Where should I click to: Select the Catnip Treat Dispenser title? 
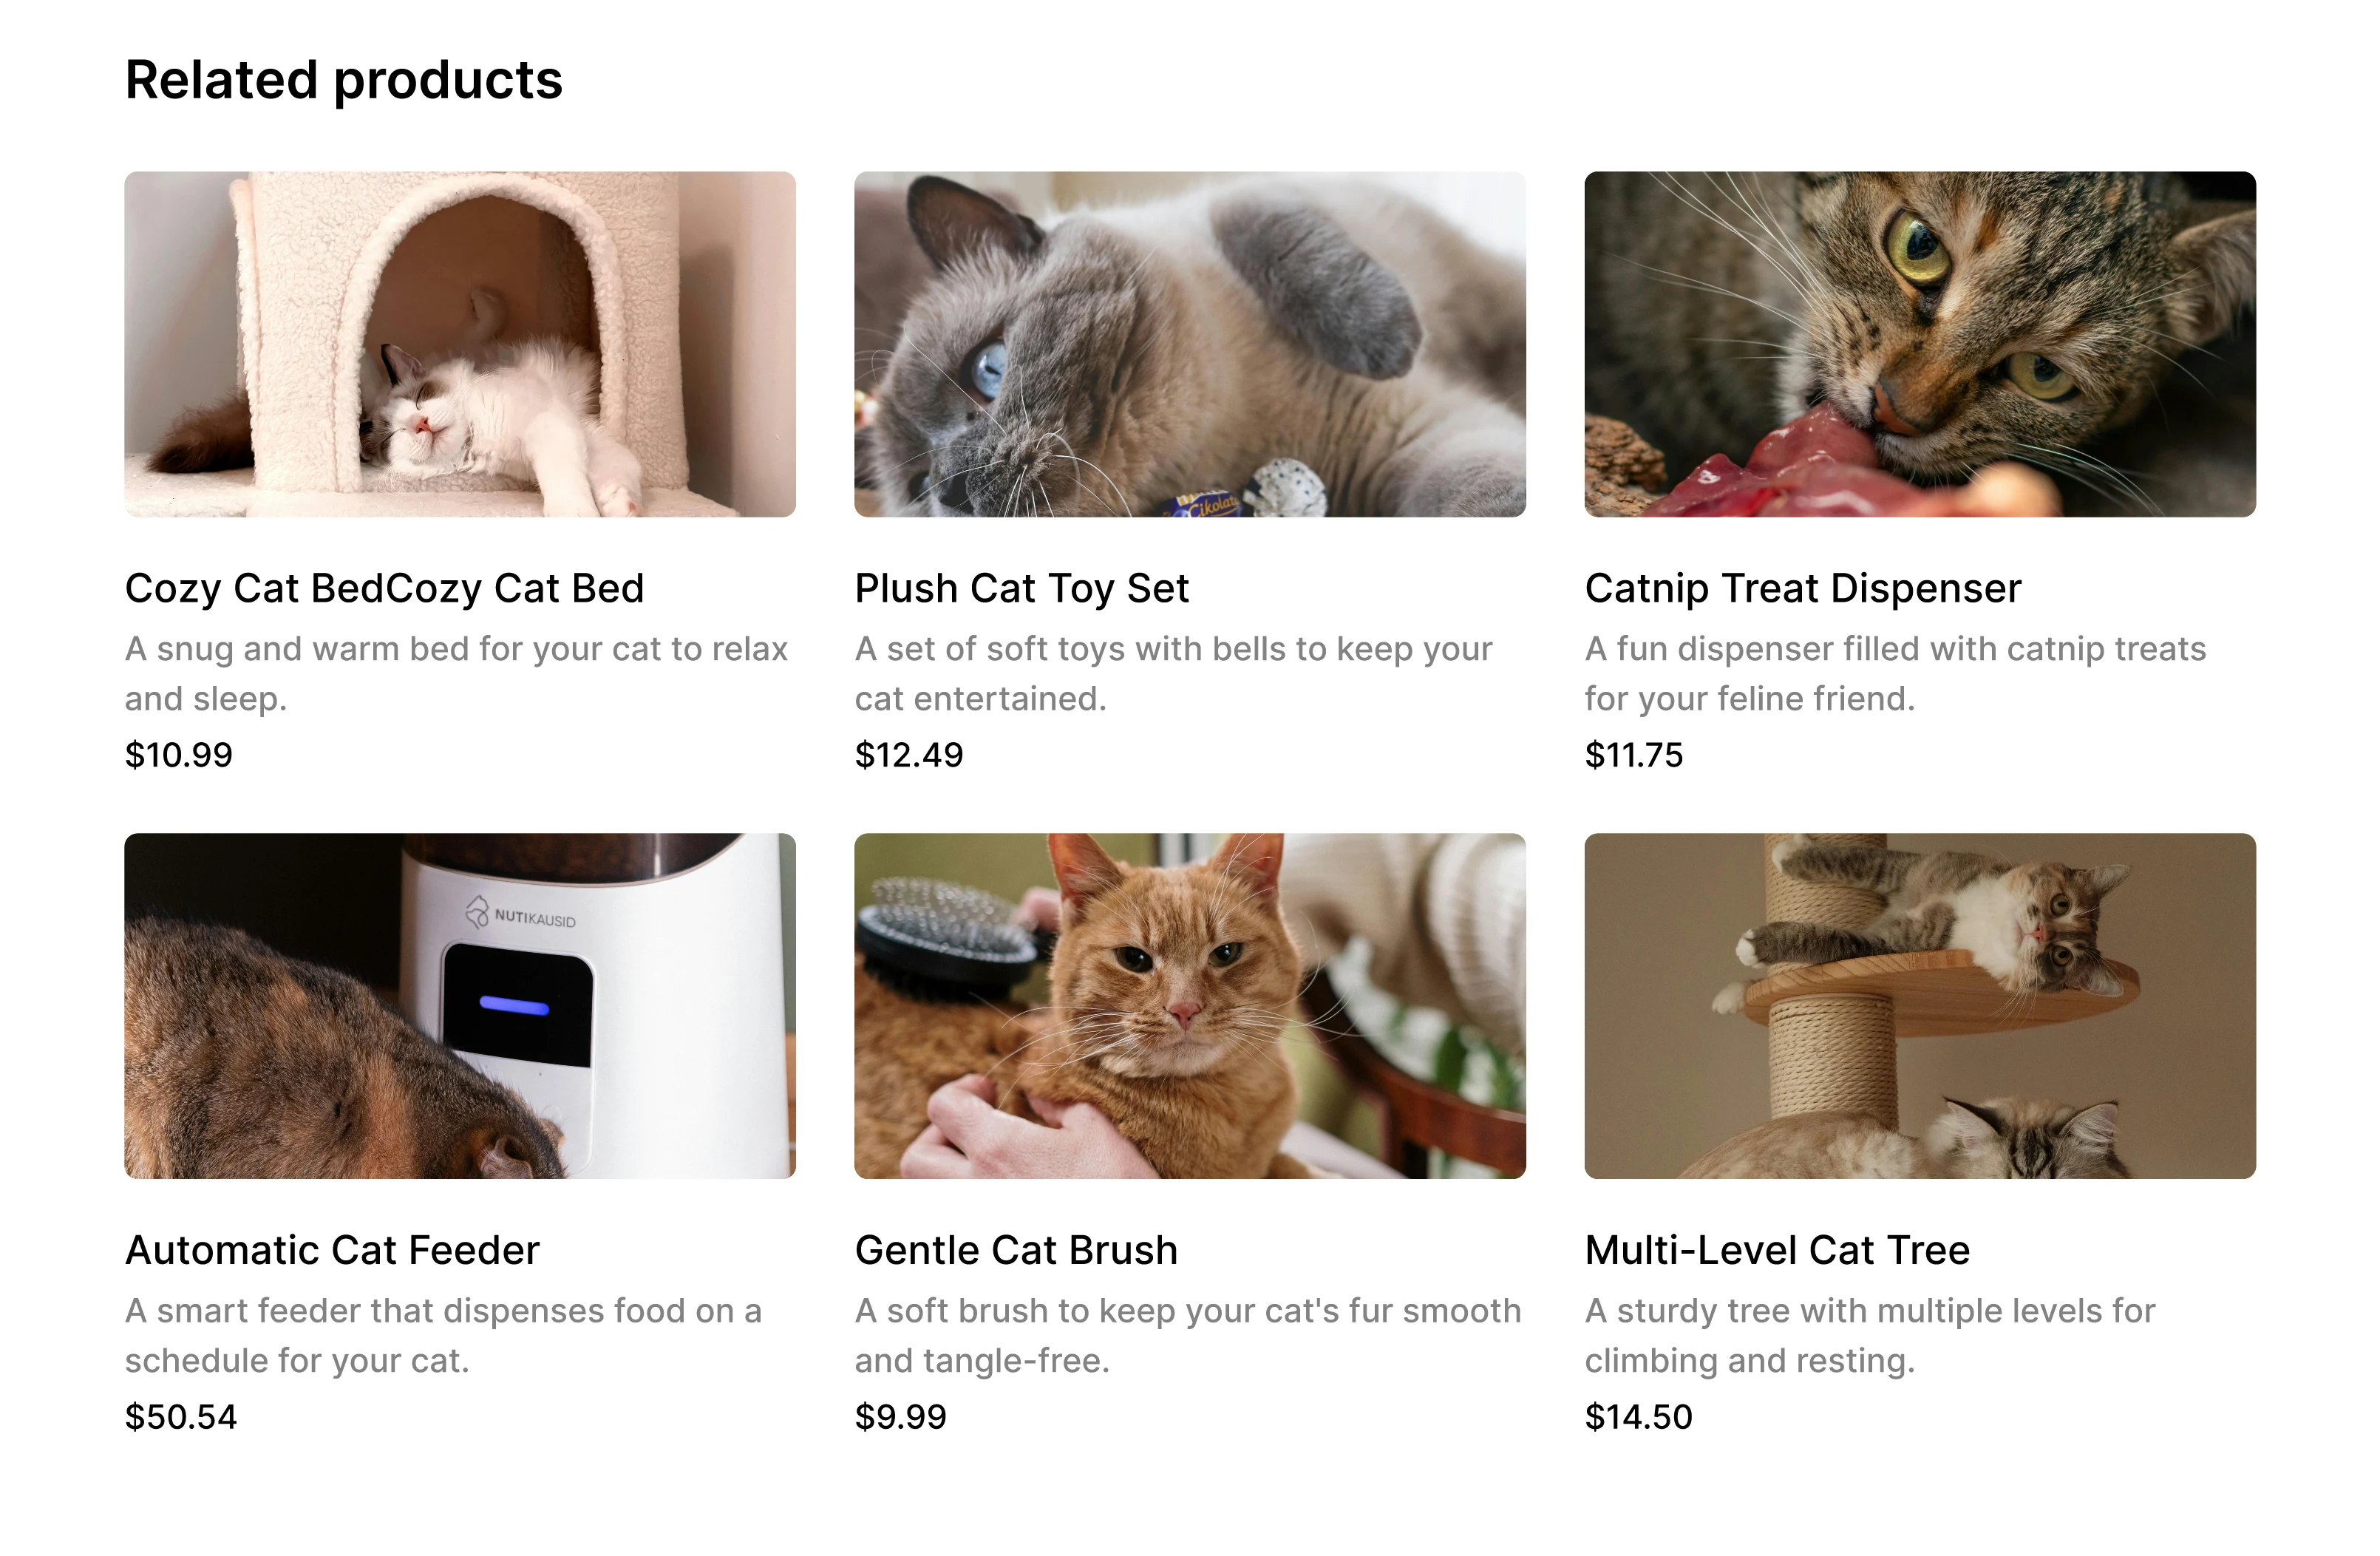pos(1803,588)
